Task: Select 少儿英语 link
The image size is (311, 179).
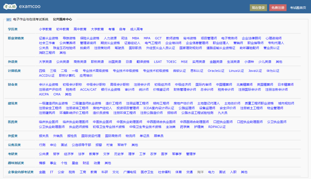Action: tap(265, 62)
